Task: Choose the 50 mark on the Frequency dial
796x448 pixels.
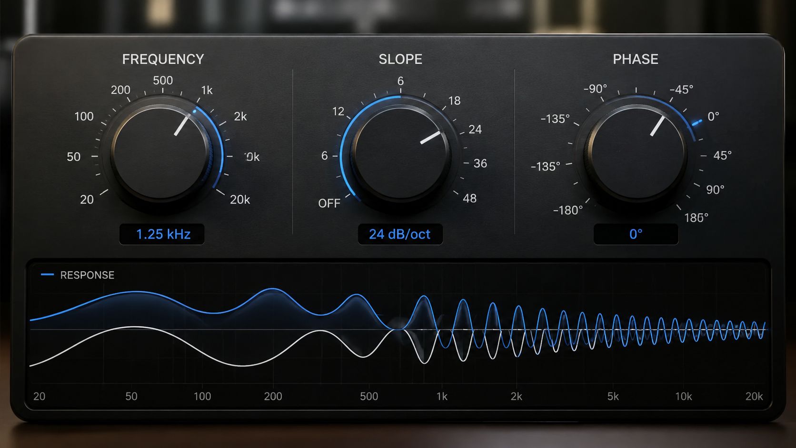Action: 73,157
